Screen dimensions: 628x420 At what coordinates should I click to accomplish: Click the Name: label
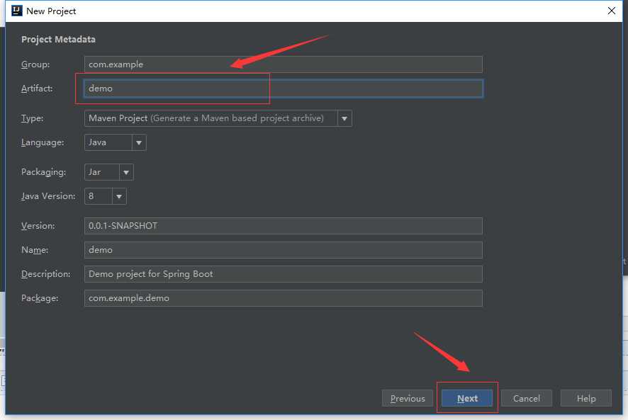coord(35,250)
